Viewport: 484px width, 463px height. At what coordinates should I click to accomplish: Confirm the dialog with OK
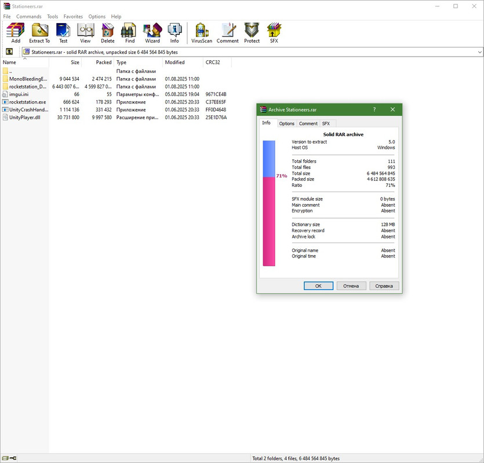[318, 286]
